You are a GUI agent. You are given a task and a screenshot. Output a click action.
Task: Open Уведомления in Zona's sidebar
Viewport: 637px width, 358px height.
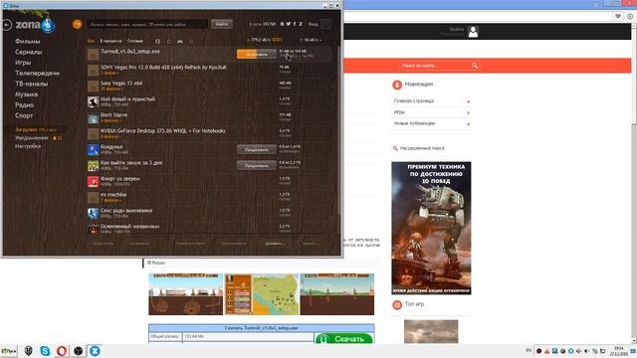[x=32, y=138]
